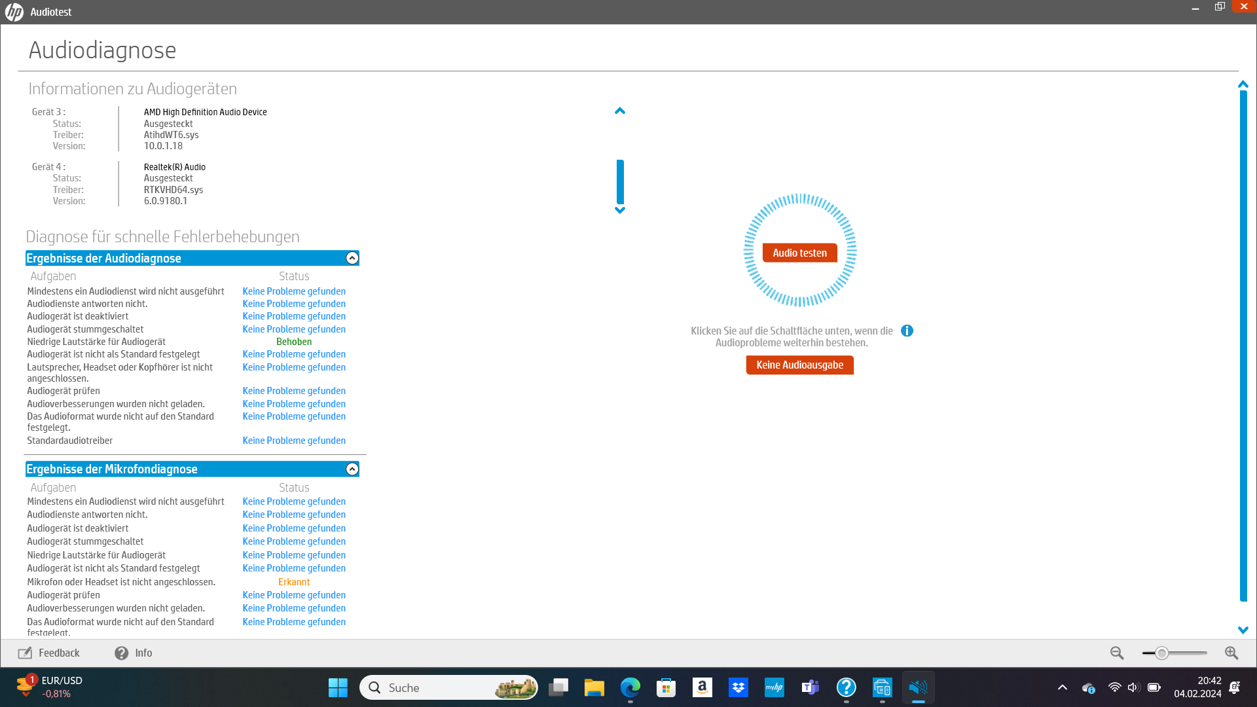
Task: Open File Explorer from taskbar
Action: tap(594, 687)
